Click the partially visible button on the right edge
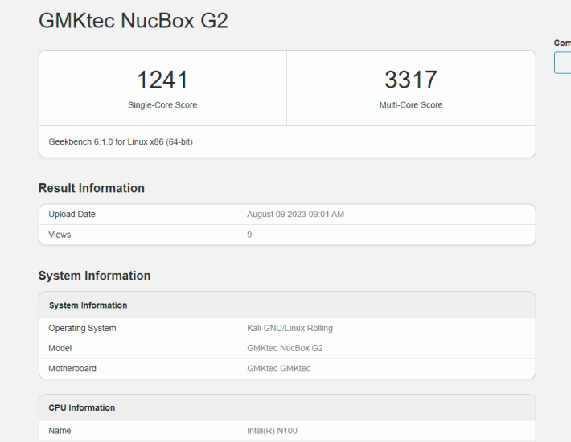Image resolution: width=571 pixels, height=442 pixels. pyautogui.click(x=563, y=63)
